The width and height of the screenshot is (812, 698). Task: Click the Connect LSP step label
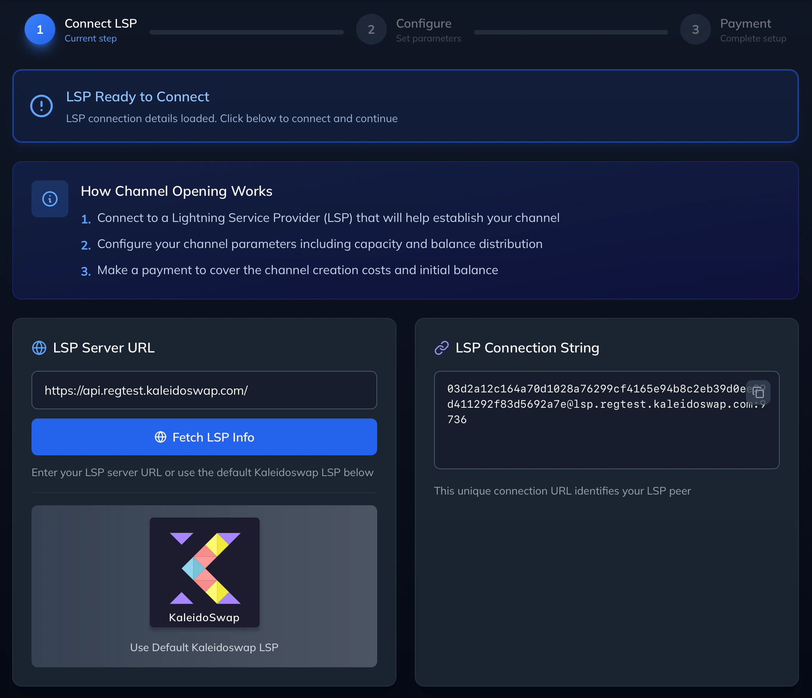pyautogui.click(x=101, y=23)
